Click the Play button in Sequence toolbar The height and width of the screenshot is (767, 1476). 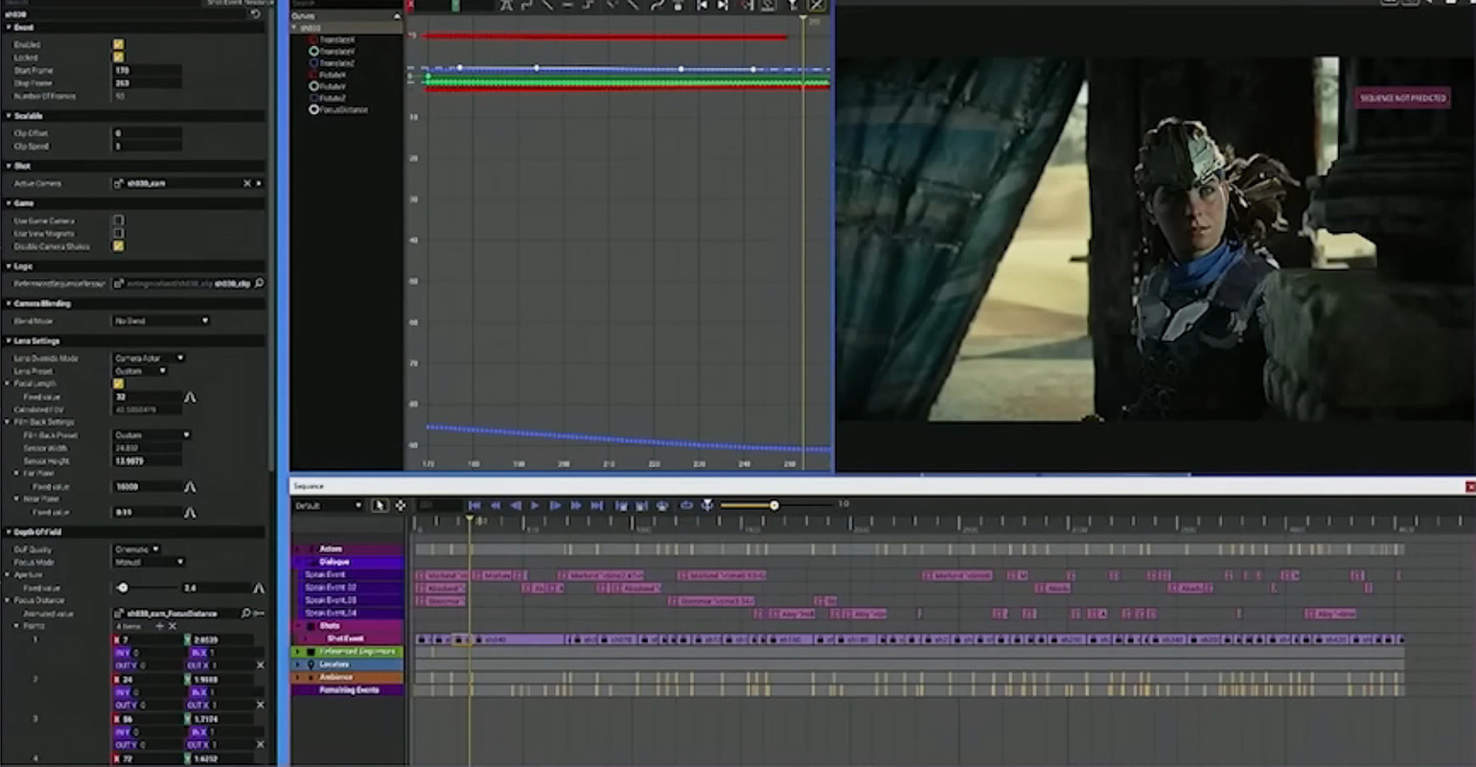[x=535, y=505]
